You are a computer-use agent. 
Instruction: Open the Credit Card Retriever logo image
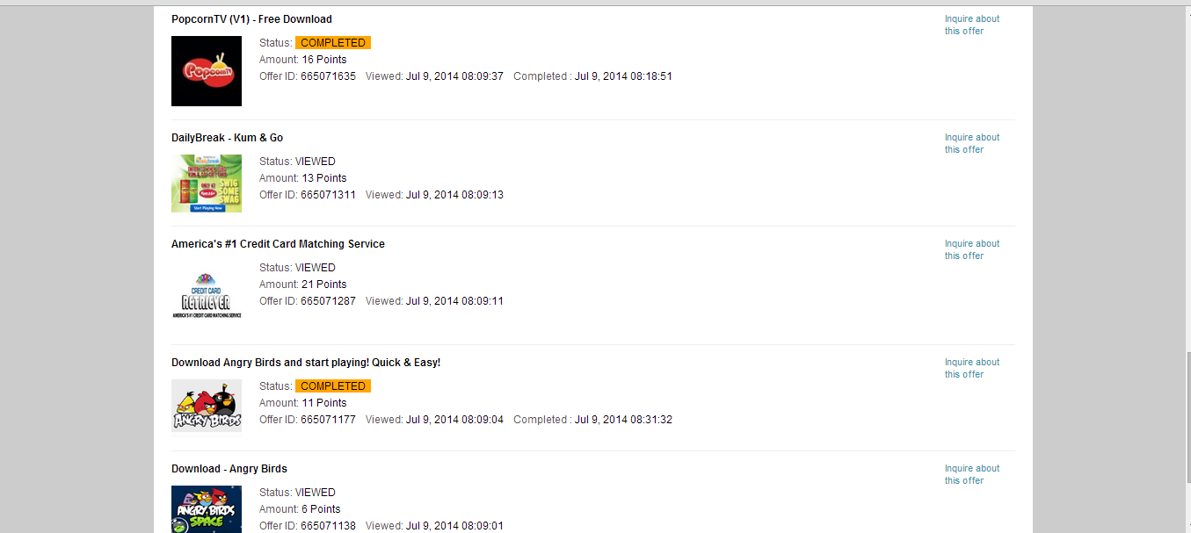[x=207, y=296]
